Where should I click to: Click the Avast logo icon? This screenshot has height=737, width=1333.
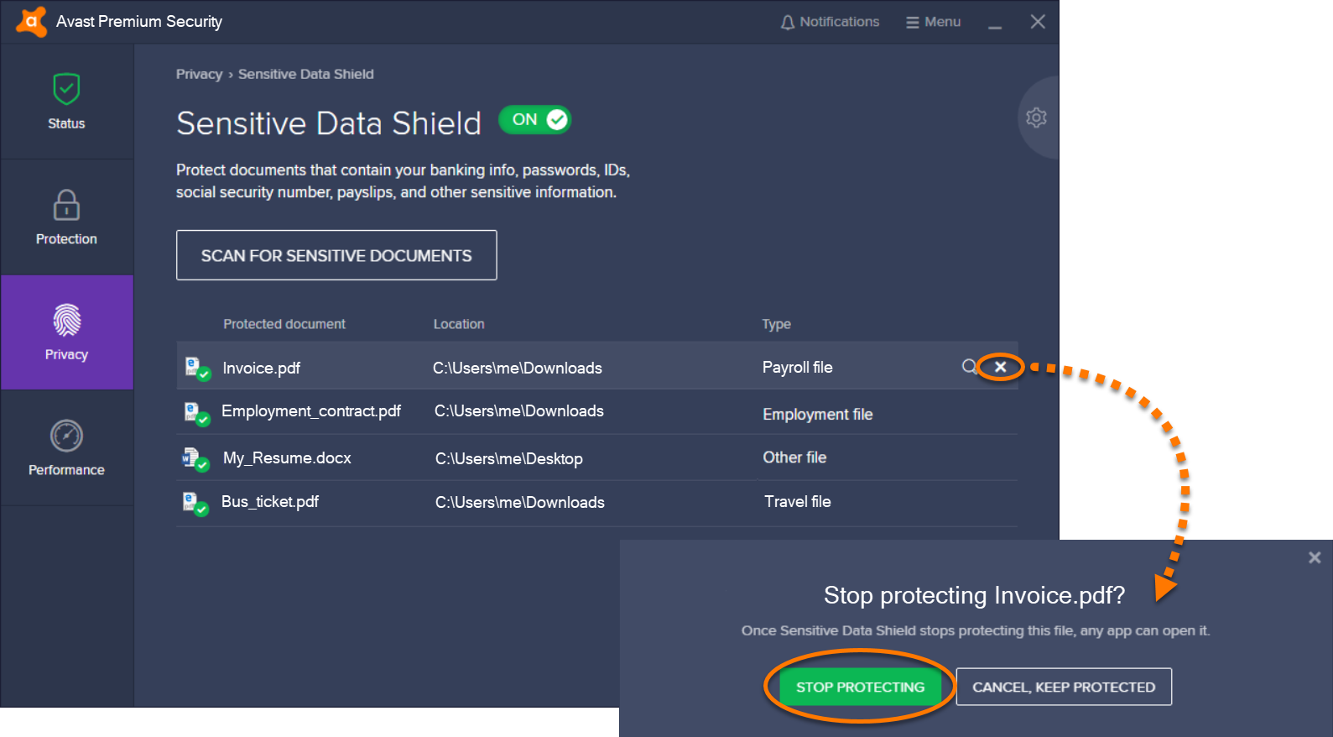click(31, 21)
